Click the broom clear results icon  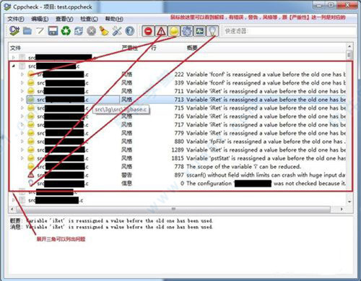point(104,31)
